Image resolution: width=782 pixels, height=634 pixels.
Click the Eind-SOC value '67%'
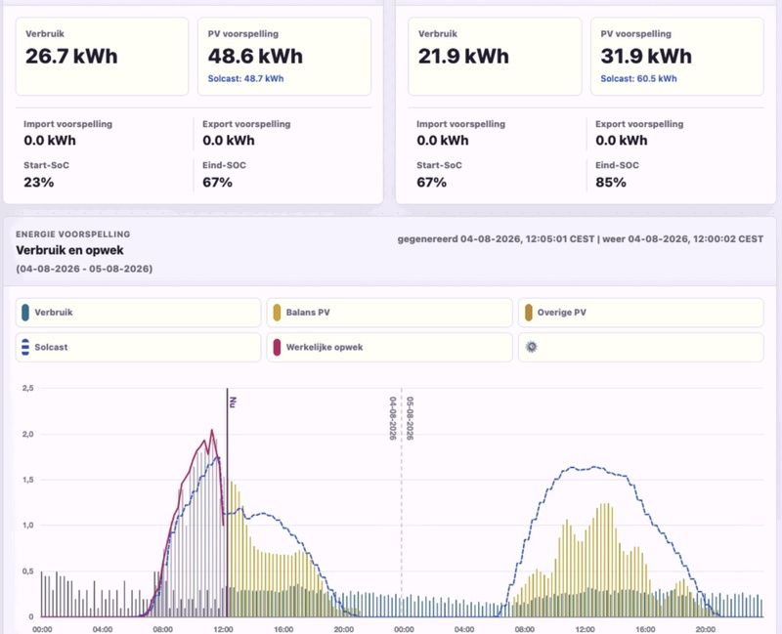(217, 183)
